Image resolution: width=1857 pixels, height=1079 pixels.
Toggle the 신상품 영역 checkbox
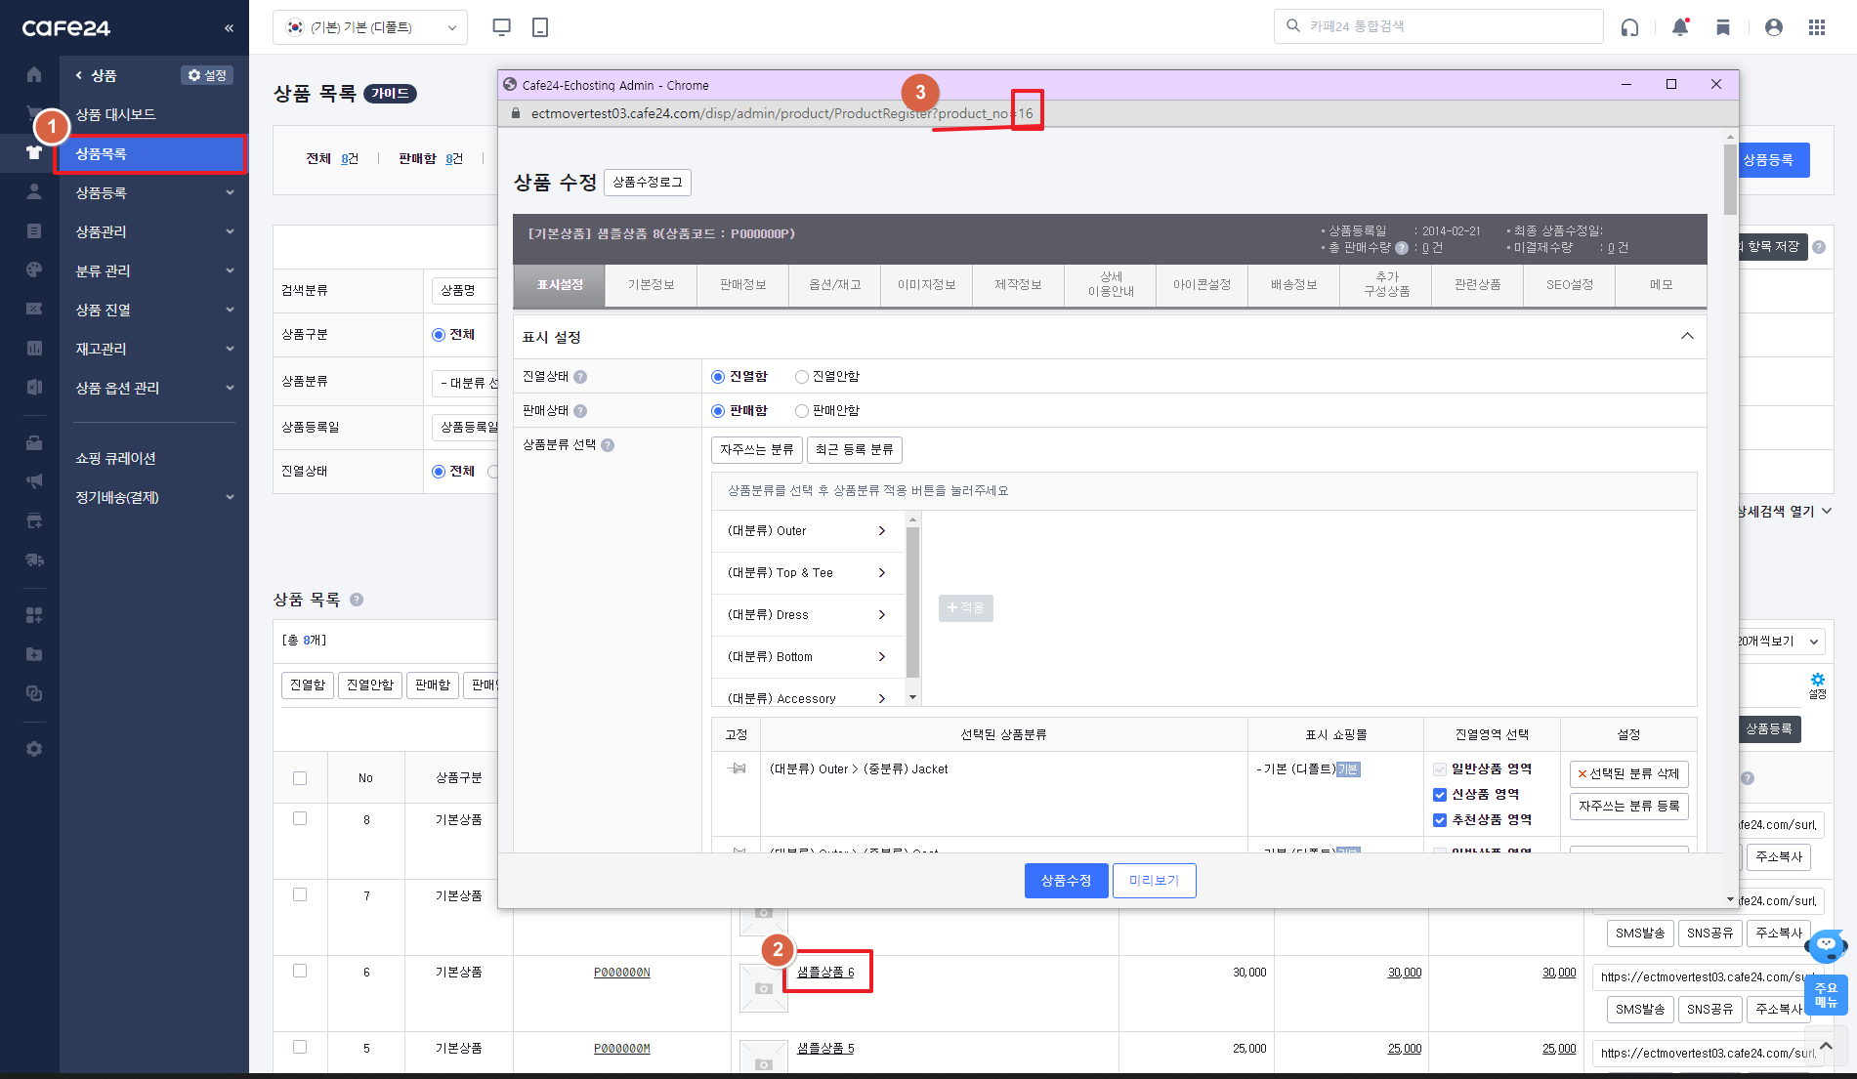point(1440,795)
